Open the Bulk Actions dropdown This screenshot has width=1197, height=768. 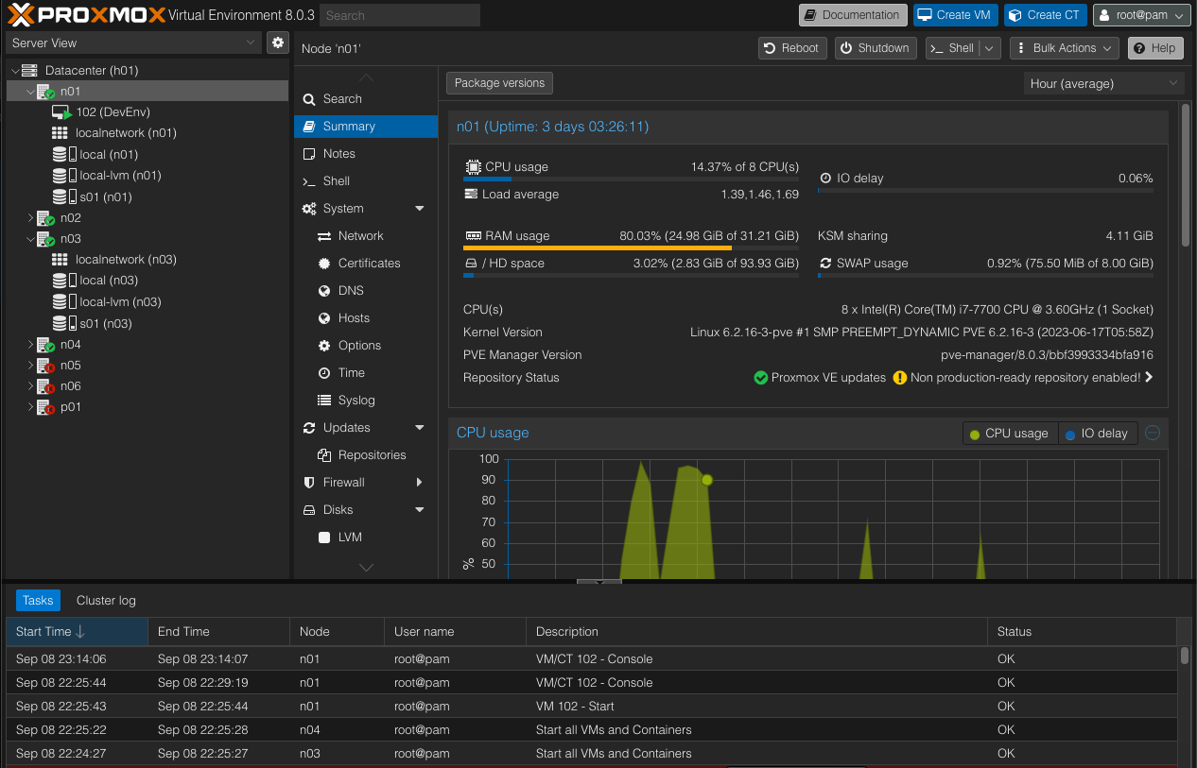(1064, 48)
